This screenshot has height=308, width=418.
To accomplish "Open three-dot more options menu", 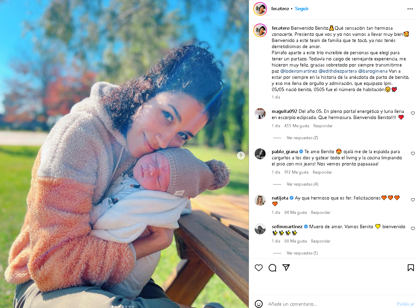I will (410, 9).
